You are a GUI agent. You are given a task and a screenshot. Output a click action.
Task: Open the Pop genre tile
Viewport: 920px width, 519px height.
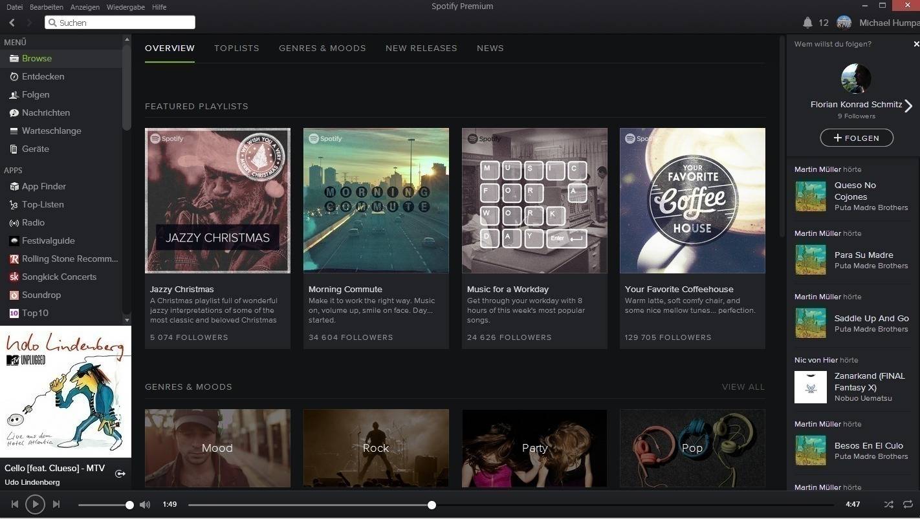[692, 448]
